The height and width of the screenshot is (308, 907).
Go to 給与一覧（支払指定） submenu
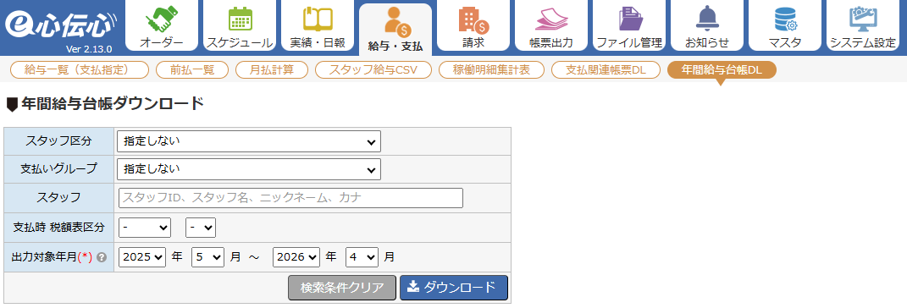pos(80,70)
